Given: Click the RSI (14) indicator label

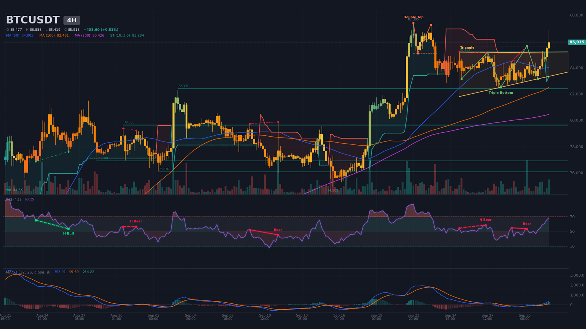Looking at the screenshot, I should click(x=13, y=200).
